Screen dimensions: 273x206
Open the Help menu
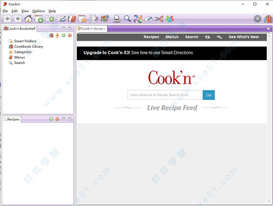(x=52, y=11)
